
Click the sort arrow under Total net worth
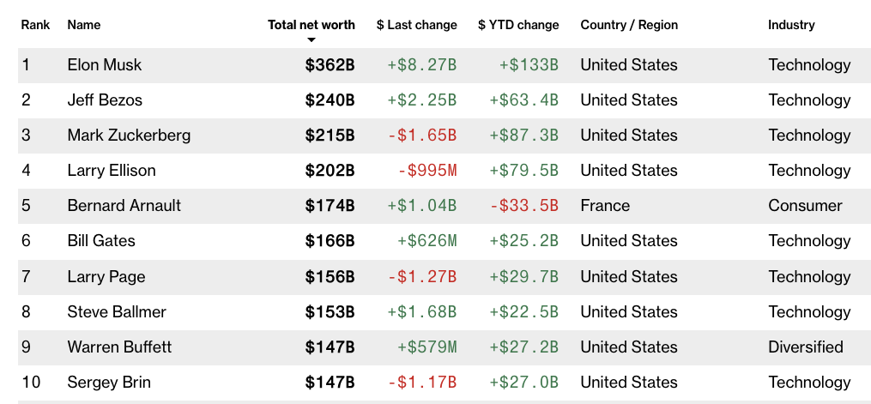pyautogui.click(x=312, y=40)
